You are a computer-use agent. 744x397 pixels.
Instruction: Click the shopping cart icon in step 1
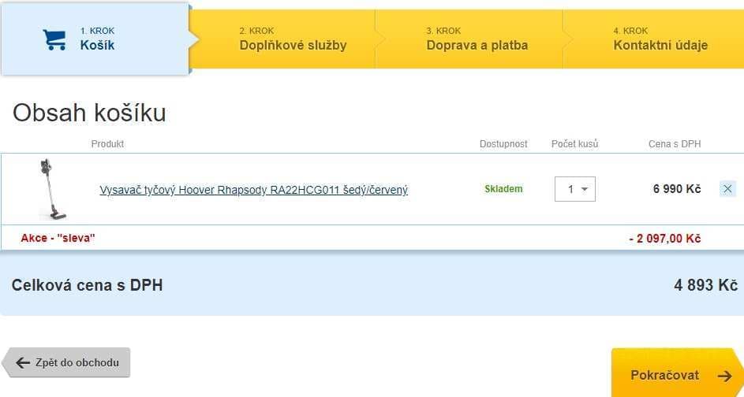(54, 39)
